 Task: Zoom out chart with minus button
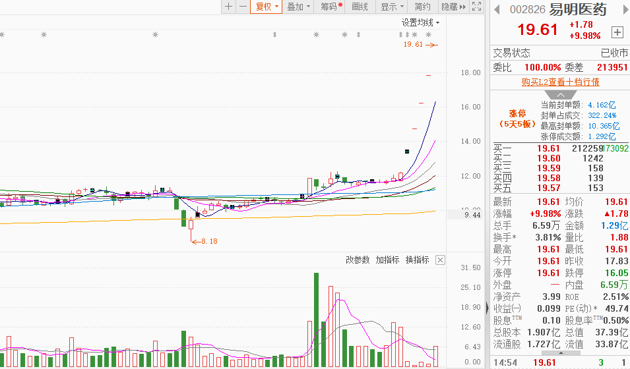coord(243,7)
